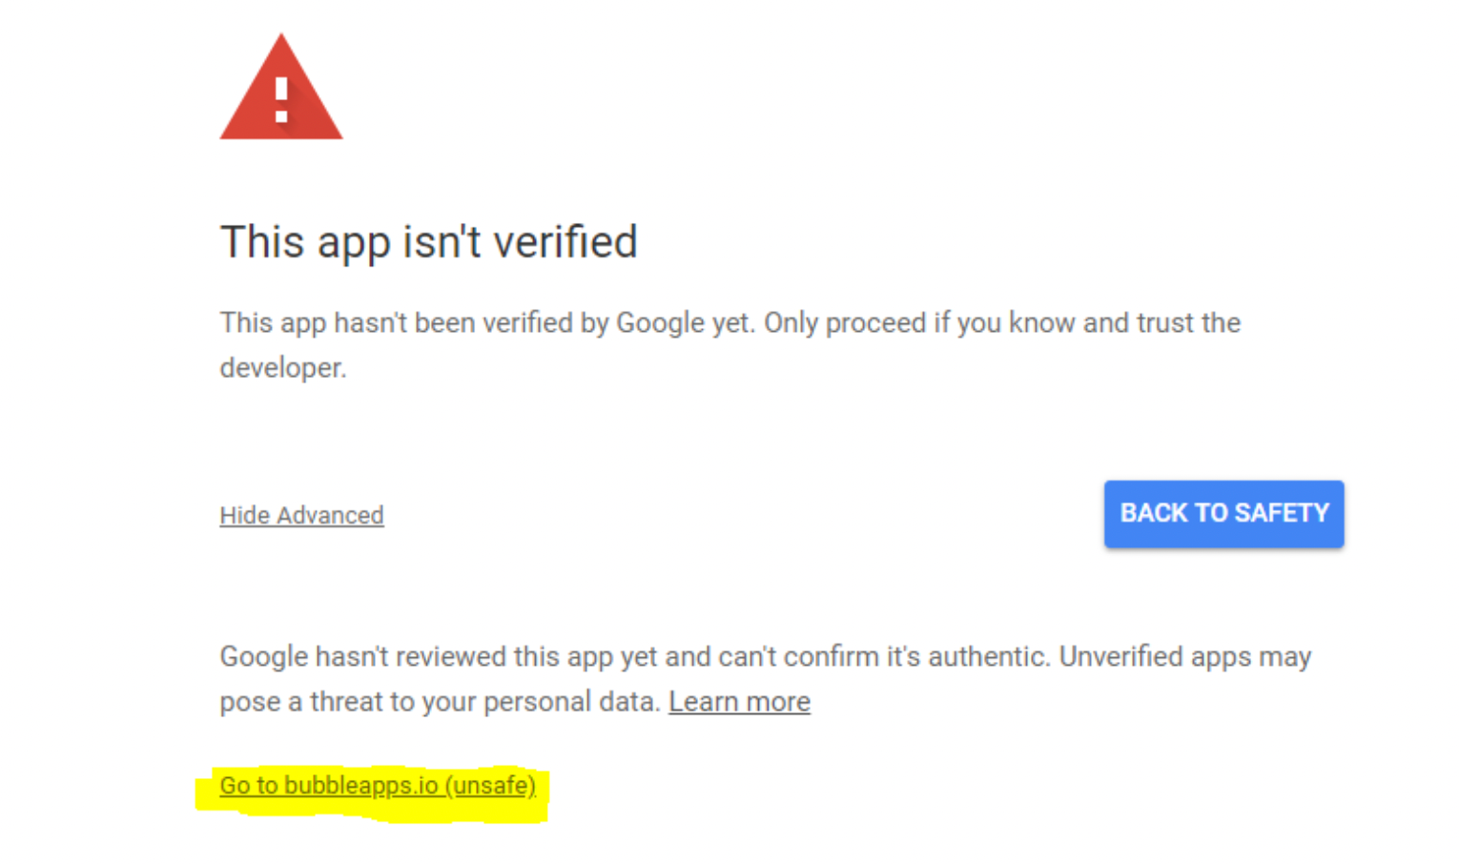Click the word "developer." below the warning
Image resolution: width=1459 pixels, height=864 pixels.
[283, 368]
